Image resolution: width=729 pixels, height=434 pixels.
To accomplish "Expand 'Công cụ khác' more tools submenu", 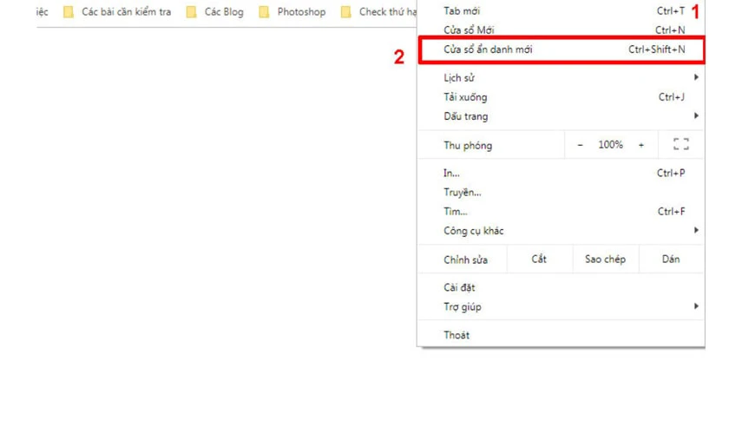I will point(561,231).
